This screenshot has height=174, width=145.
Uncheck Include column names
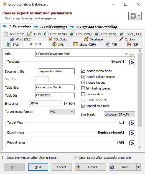[x=83, y=76]
